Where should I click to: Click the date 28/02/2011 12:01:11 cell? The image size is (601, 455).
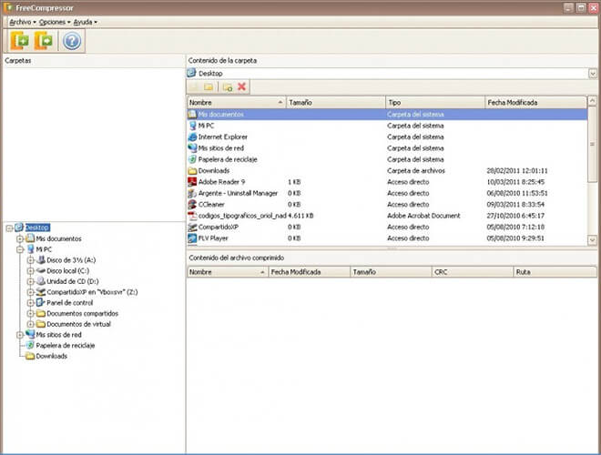click(517, 171)
